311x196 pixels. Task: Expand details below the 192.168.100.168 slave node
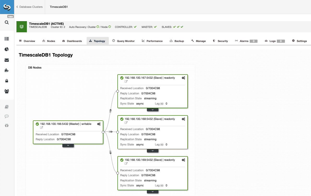click(153, 151)
